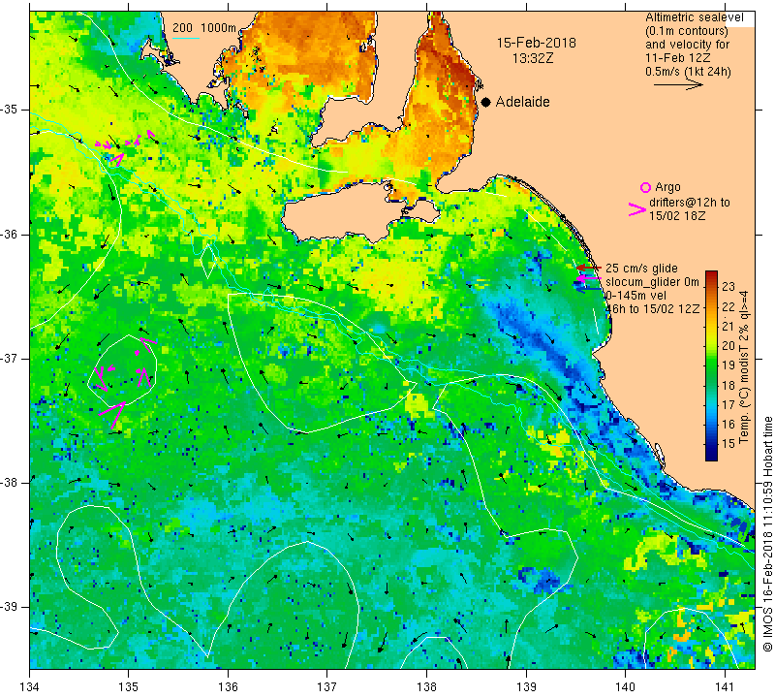Screen dimensions: 775x698
Task: Click the longitude label 139
Action: coord(526,686)
